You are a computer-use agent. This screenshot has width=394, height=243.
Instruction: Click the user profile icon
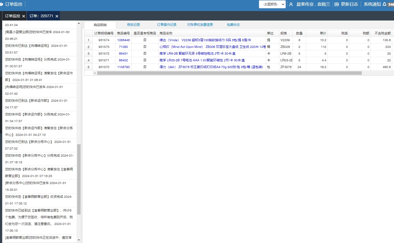click(291, 4)
